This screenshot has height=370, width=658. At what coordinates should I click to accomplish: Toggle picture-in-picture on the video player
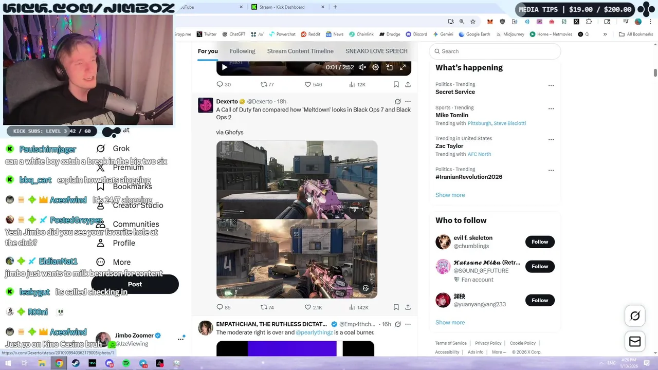[390, 67]
